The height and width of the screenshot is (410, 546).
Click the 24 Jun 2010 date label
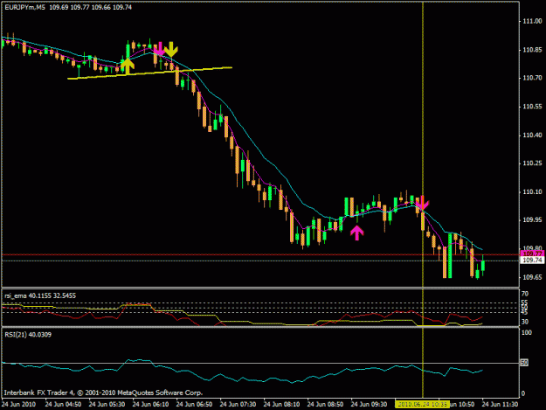(x=18, y=404)
